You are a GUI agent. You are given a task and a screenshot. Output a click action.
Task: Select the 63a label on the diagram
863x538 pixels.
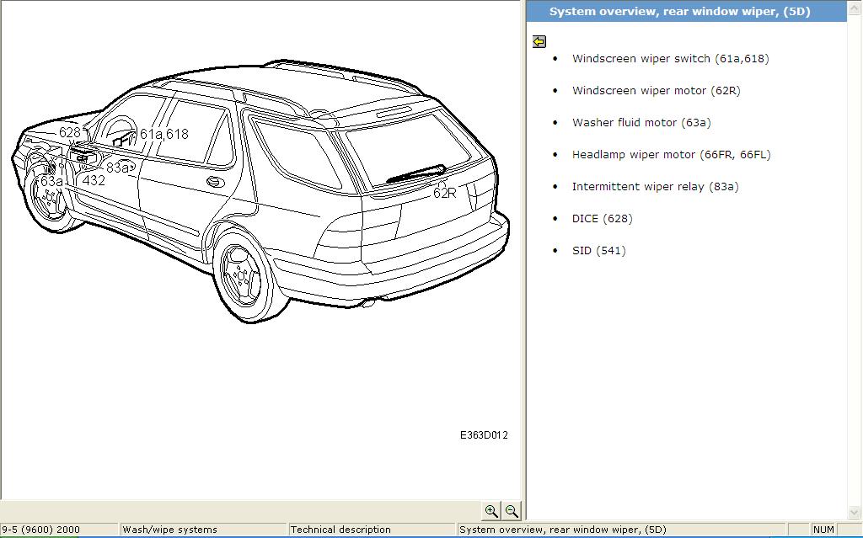[51, 181]
